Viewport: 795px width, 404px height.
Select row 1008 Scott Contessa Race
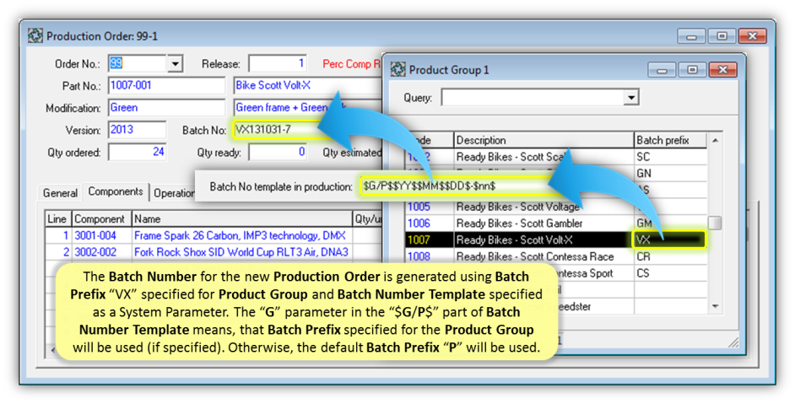555,256
